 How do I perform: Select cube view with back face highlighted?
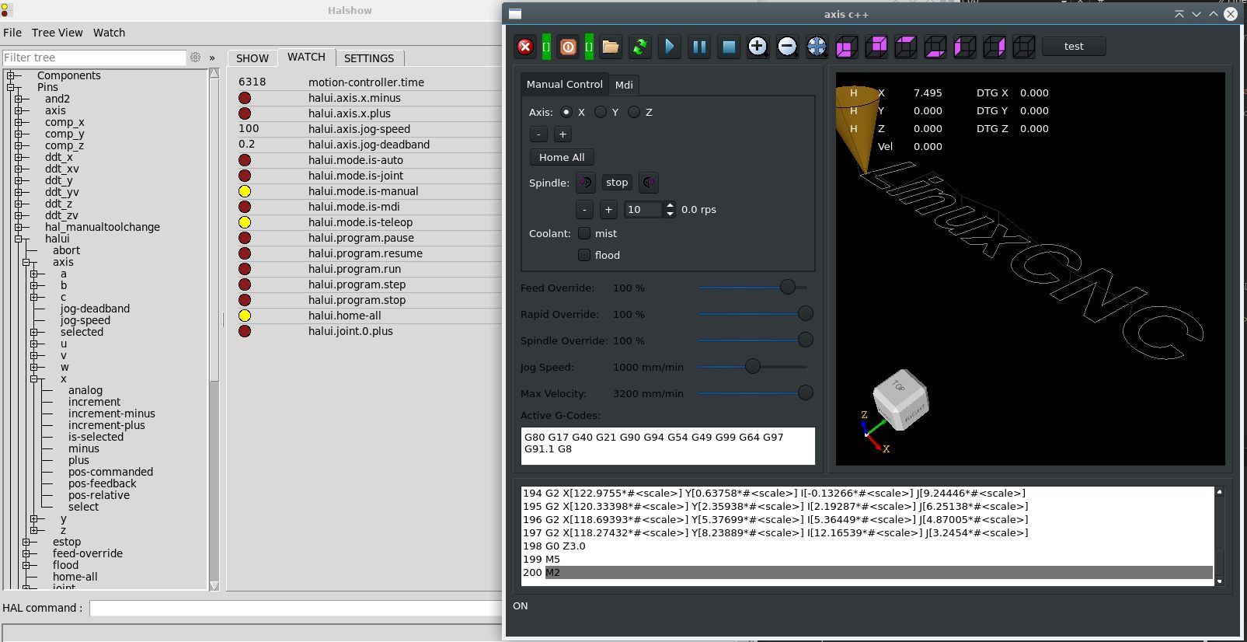[x=876, y=47]
